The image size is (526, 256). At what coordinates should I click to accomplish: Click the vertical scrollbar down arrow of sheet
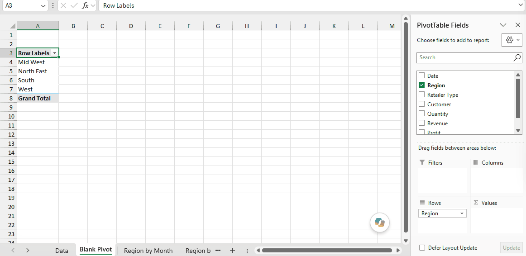pos(406,241)
